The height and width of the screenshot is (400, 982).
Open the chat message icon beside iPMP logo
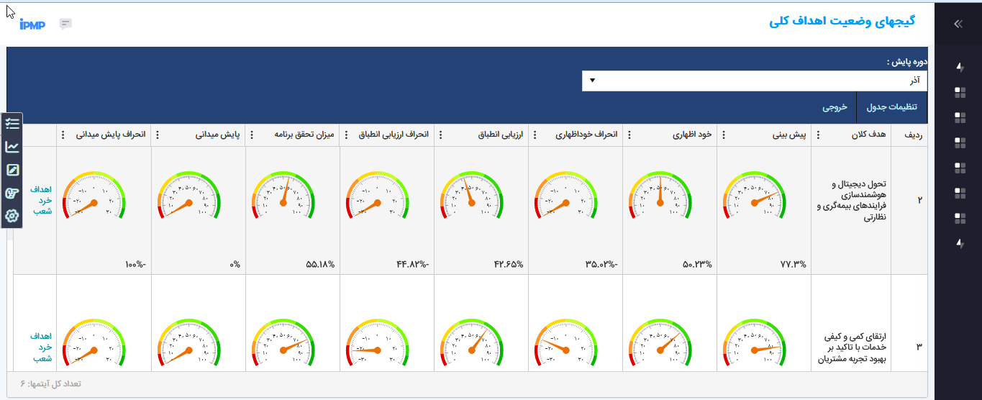tap(65, 24)
